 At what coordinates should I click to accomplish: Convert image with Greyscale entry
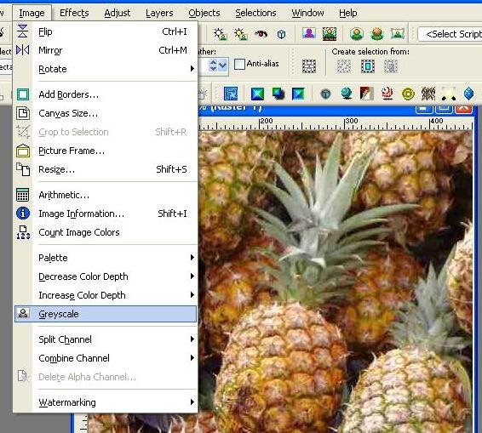point(105,314)
